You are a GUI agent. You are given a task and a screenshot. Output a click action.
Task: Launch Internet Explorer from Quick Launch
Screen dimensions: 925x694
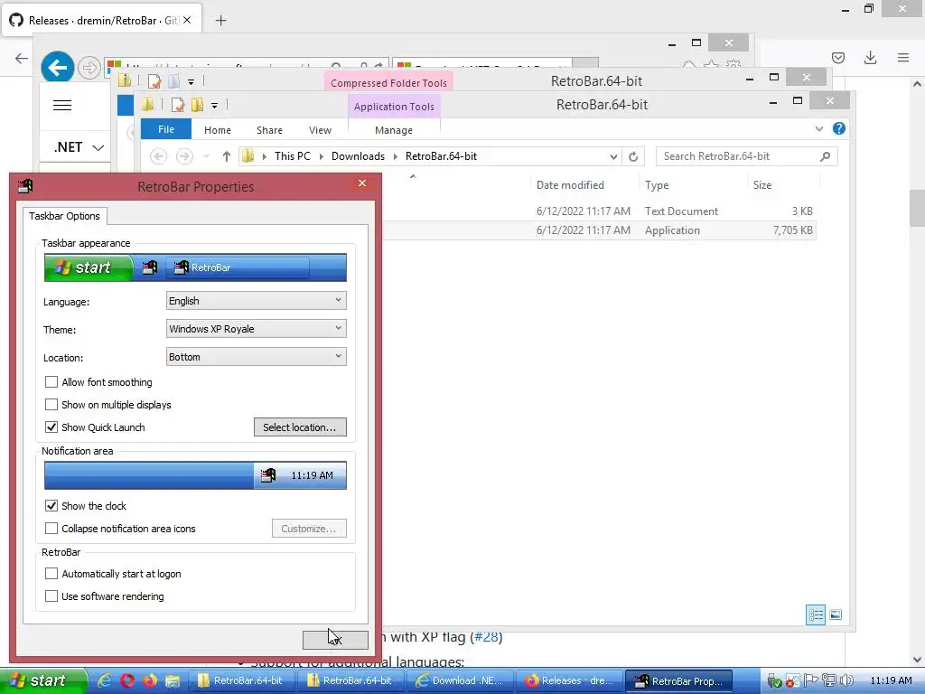105,680
